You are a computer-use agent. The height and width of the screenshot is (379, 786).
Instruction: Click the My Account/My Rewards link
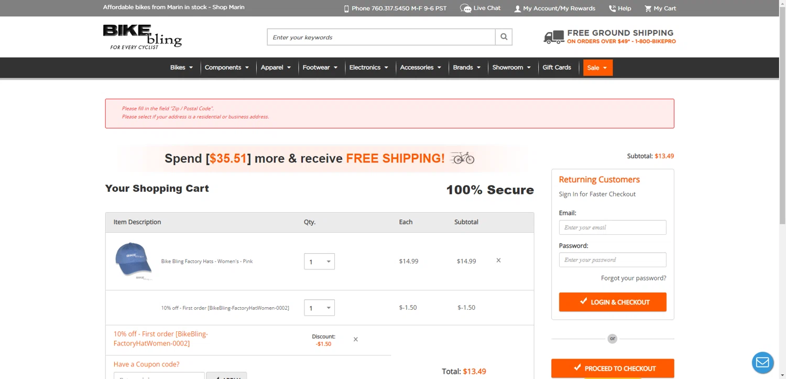559,8
